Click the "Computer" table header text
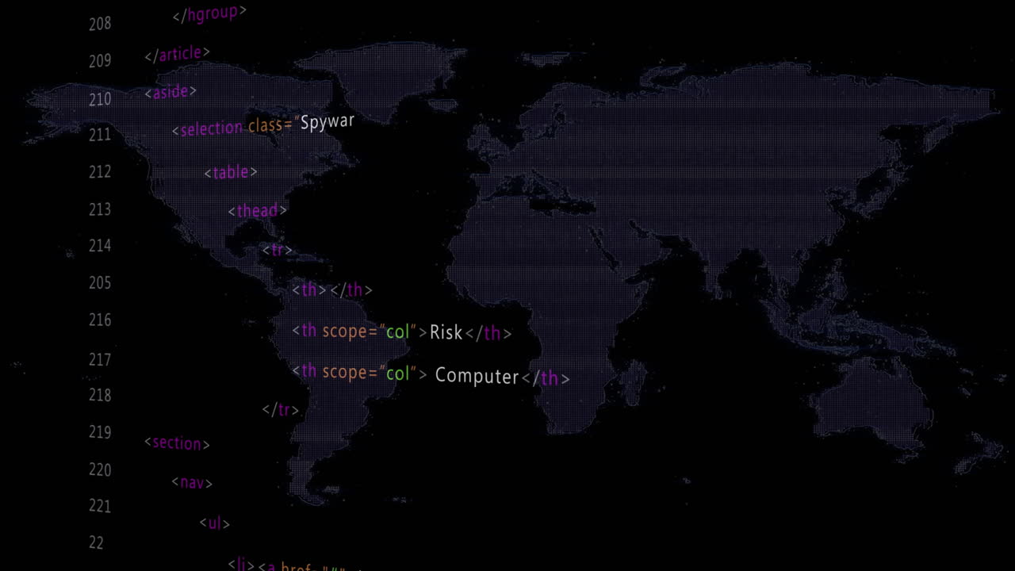The height and width of the screenshot is (571, 1015). click(x=476, y=377)
